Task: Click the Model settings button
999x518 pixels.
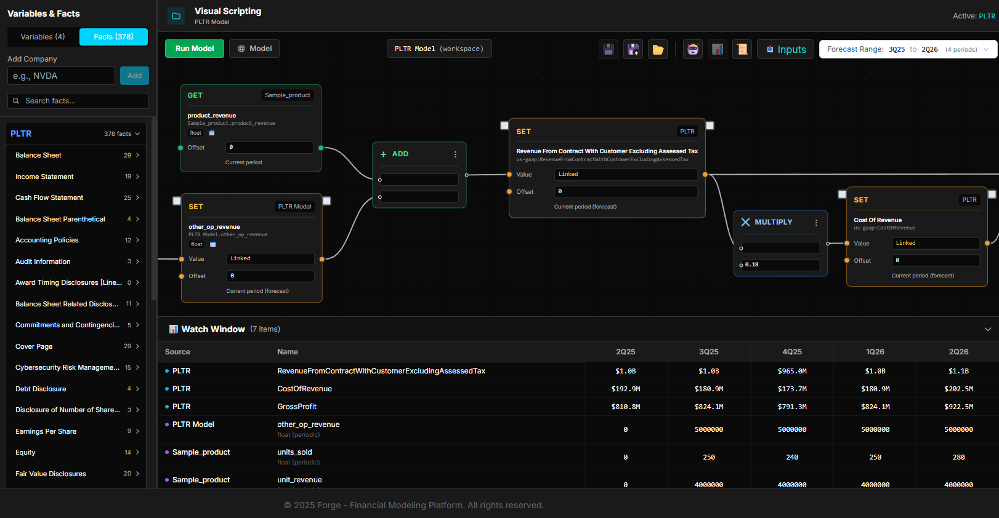Action: point(254,49)
